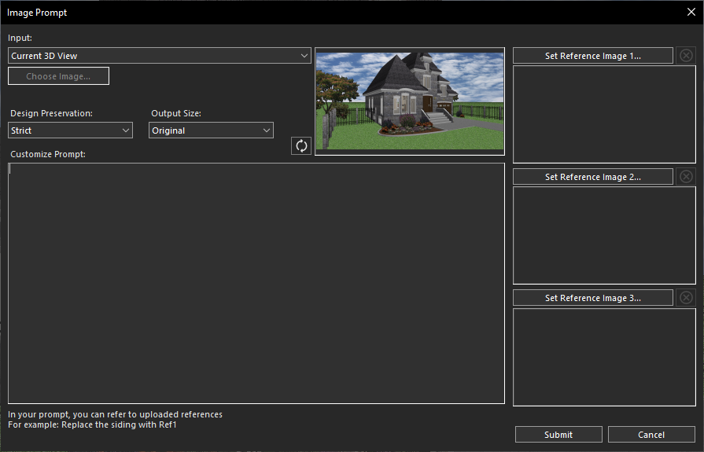The width and height of the screenshot is (704, 452).
Task: Cancel the Image Prompt dialog
Action: [651, 435]
